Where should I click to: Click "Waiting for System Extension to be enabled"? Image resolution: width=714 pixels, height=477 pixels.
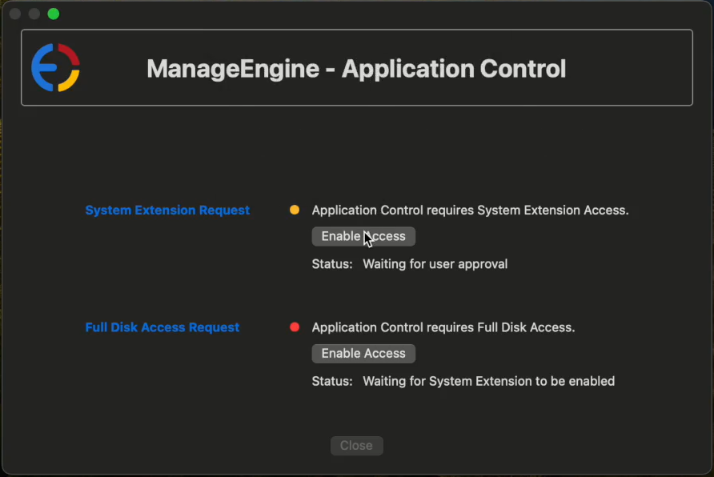coord(489,381)
